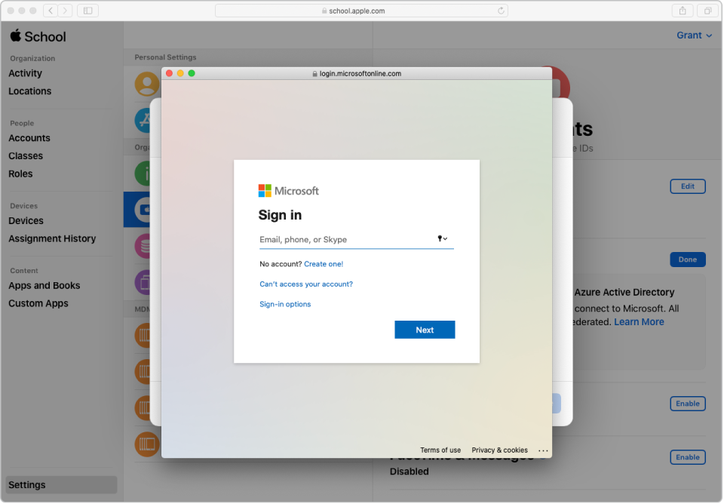Click the ellipsis more options in login window
Viewport: 724px width, 504px height.
click(x=544, y=451)
